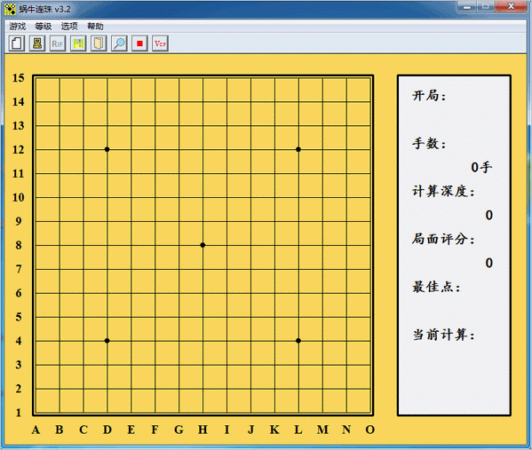Image resolution: width=532 pixels, height=450 pixels.
Task: Click the 最佳点: label
Action: pyautogui.click(x=436, y=287)
